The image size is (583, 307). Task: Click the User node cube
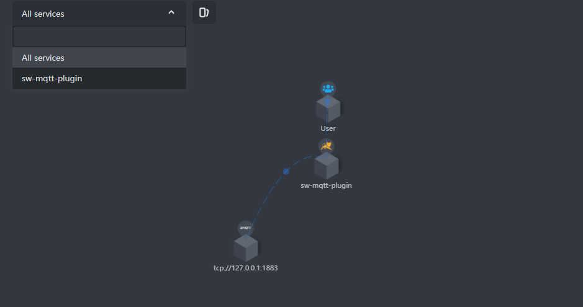point(328,110)
